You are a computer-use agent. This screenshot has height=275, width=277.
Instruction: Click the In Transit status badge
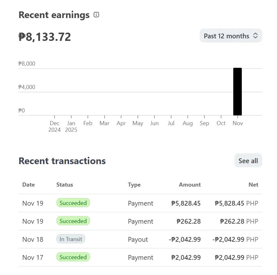click(71, 239)
